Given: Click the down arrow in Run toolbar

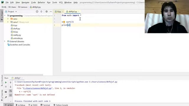Looking at the screenshot, I should 11,87.
